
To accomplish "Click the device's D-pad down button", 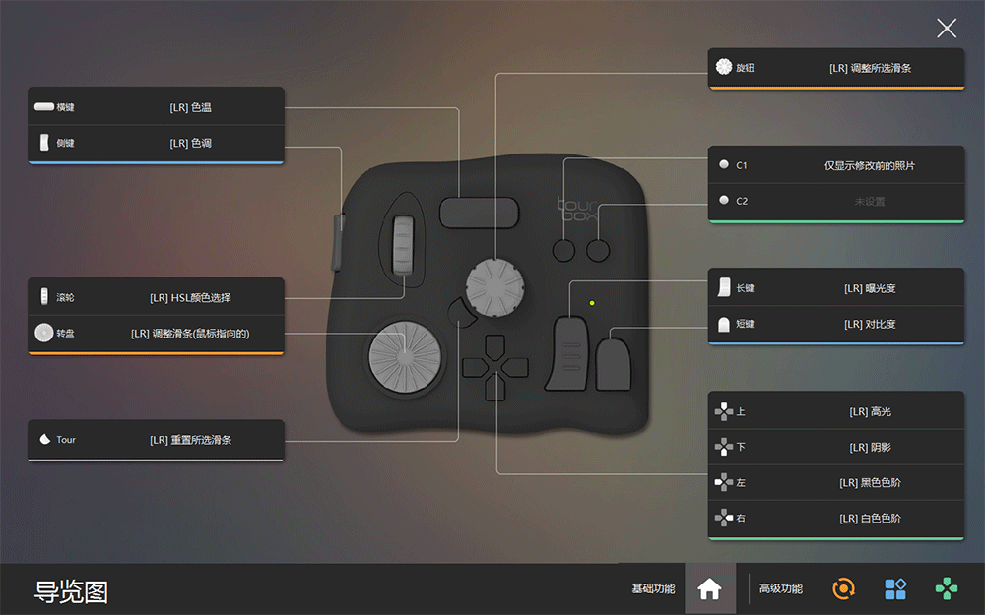I will tap(495, 387).
